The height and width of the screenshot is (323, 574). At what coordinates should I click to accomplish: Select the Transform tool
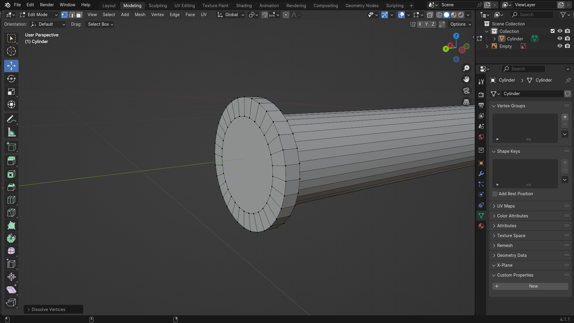(11, 104)
